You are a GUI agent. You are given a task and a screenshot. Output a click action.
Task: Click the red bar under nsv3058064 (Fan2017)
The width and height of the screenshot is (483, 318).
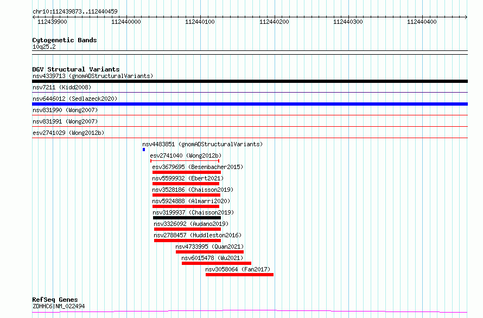click(239, 275)
